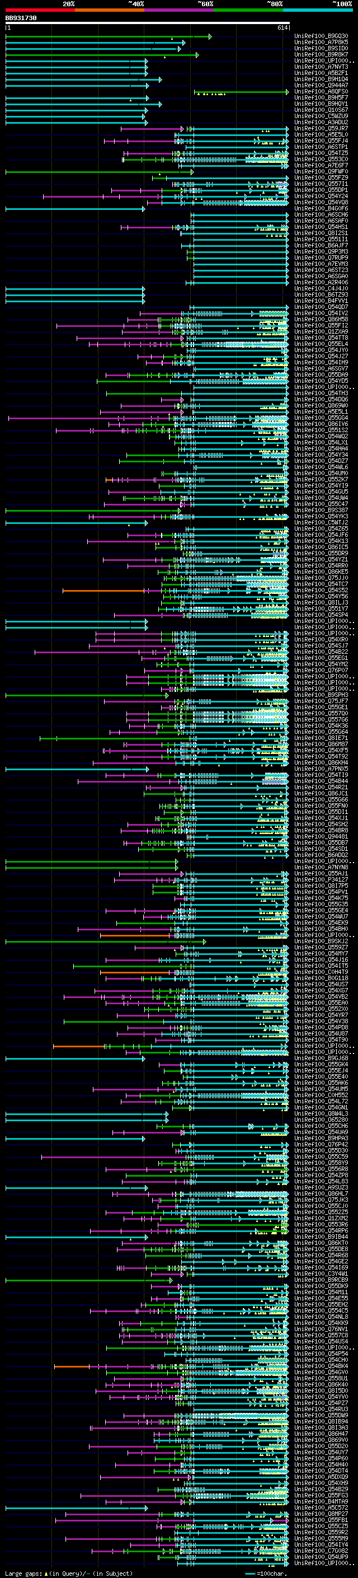Image resolution: width=358 pixels, height=1578 pixels.
Task: Select hit UniRef100_Q553C0
Action: pyautogui.click(x=321, y=160)
